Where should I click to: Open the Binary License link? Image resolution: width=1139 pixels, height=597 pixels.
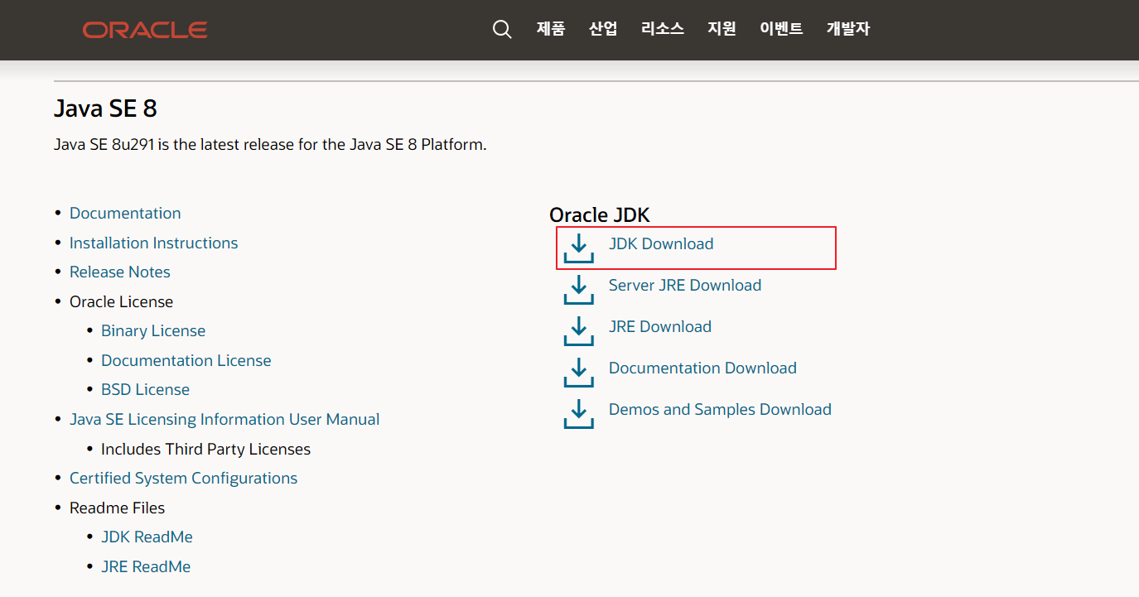tap(153, 331)
